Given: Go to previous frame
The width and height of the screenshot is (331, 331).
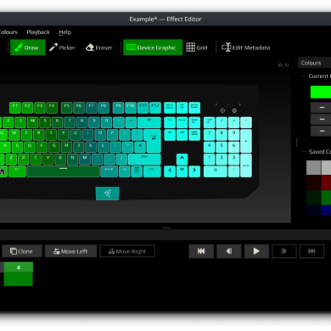Looking at the screenshot, I should 229,251.
